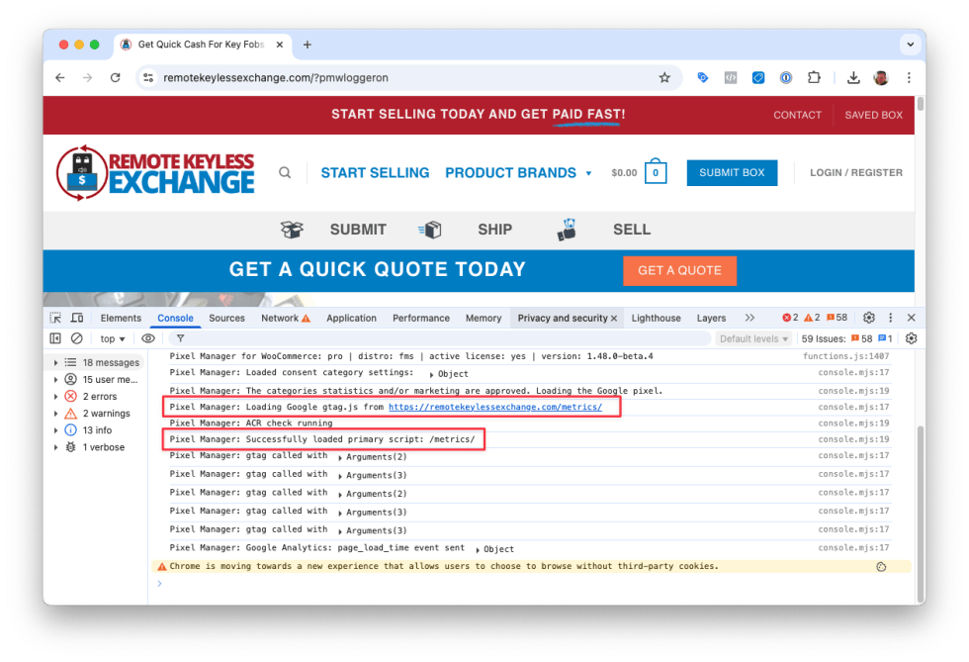The width and height of the screenshot is (969, 662).
Task: Open the DevTools three-dot customize menu
Action: click(891, 318)
